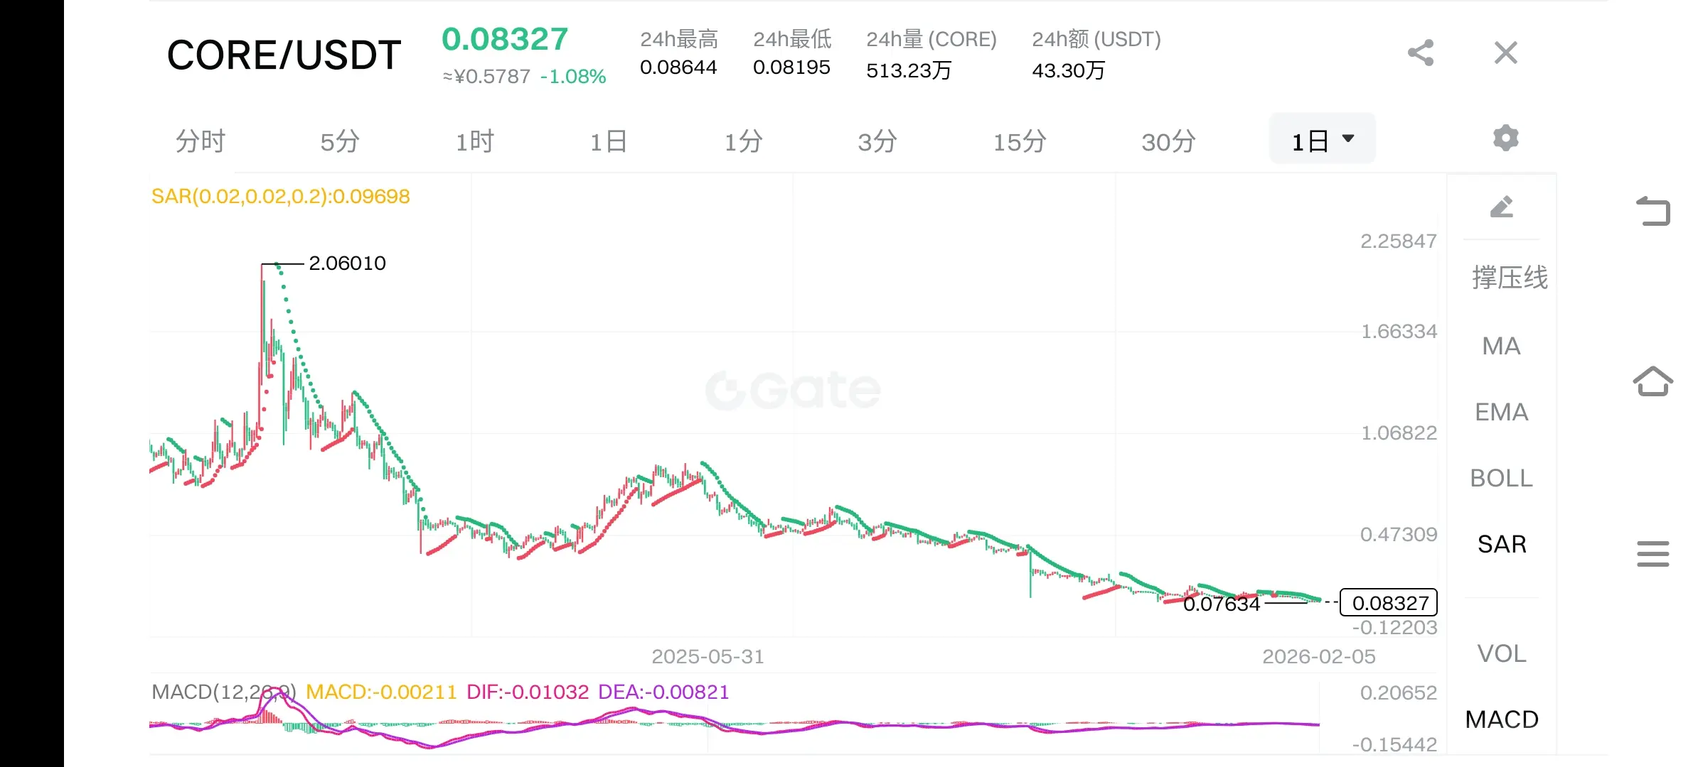Viewport: 1698px width, 767px height.
Task: Select the drawing pencil tool
Action: 1501,207
